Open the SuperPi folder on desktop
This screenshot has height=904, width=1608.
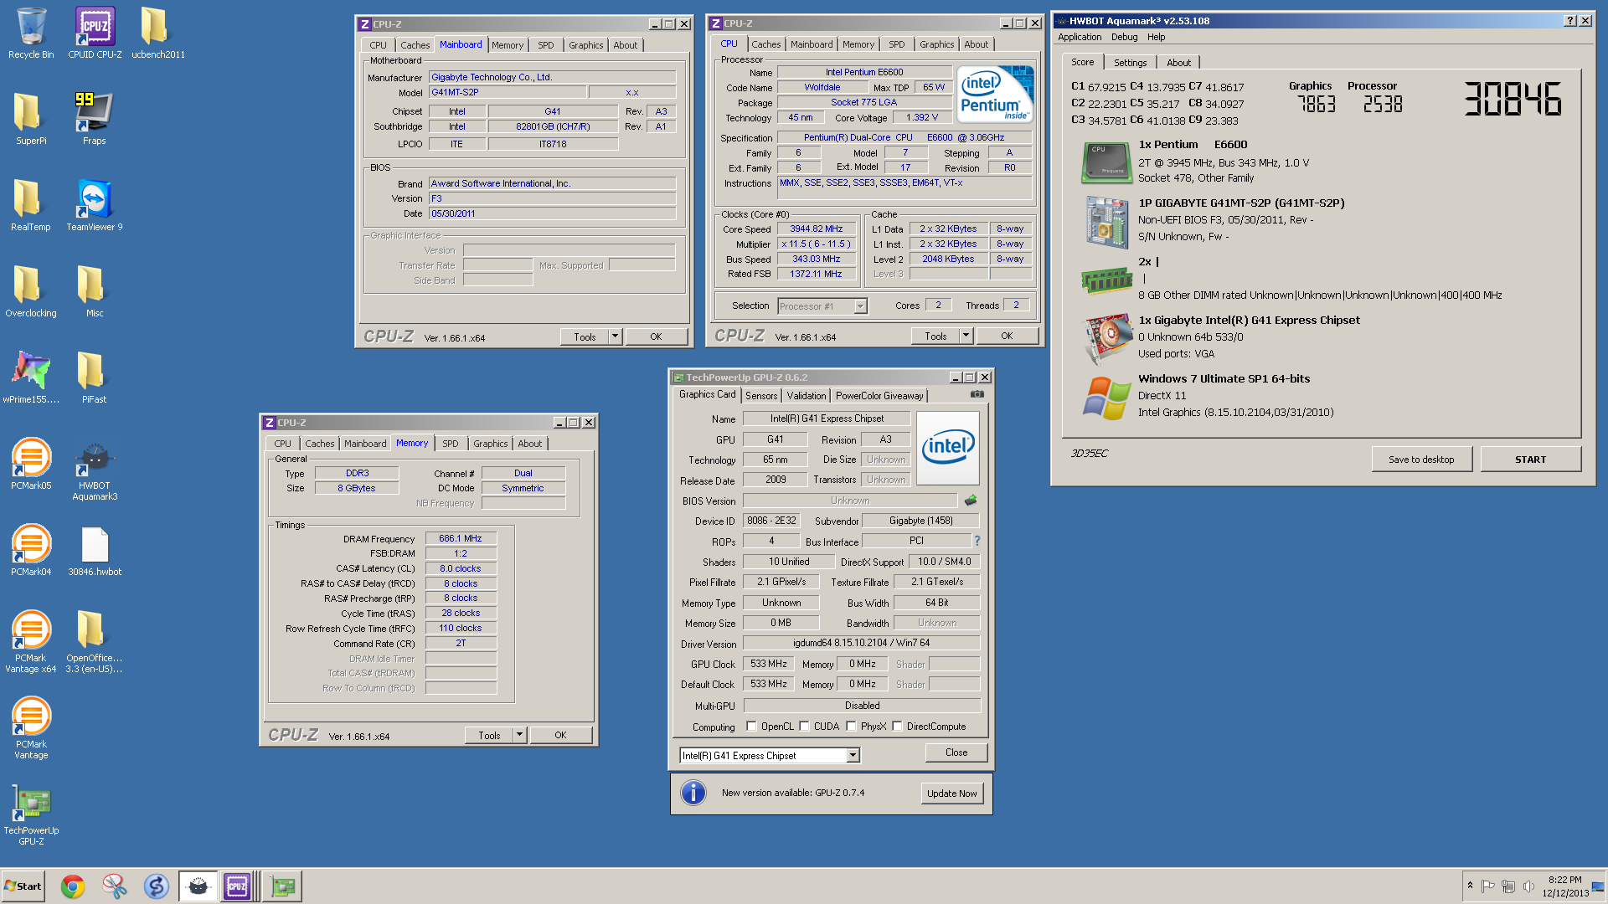point(31,120)
